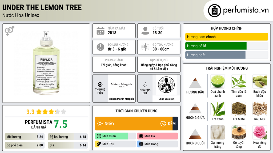The height and width of the screenshot is (153, 273).
Task: Click the perfumer image labeled Chưa xác định
Action: (166, 85)
